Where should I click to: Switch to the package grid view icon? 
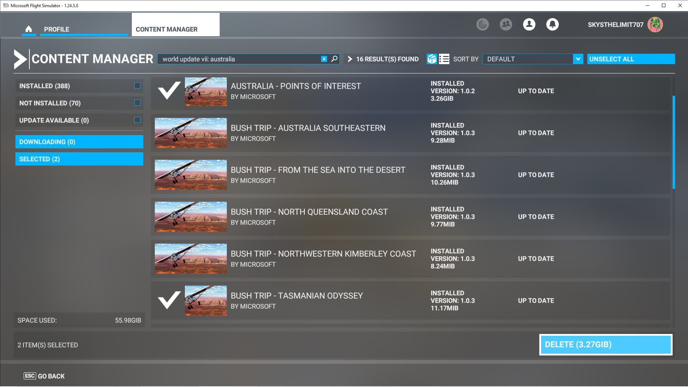click(x=432, y=59)
